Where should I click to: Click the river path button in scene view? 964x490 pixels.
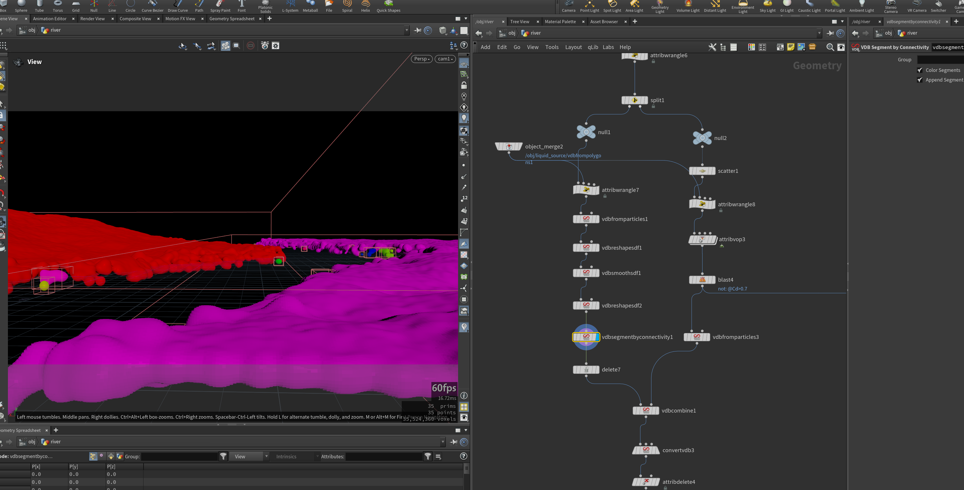point(51,30)
